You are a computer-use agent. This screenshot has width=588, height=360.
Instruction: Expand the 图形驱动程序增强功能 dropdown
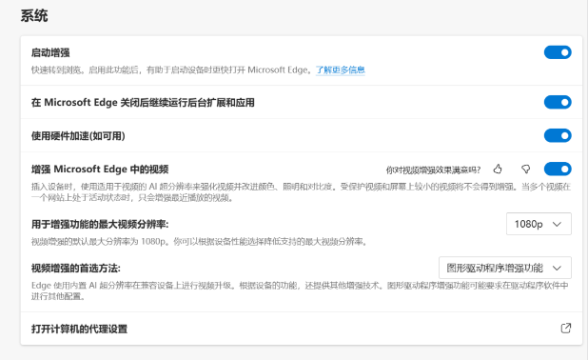505,268
